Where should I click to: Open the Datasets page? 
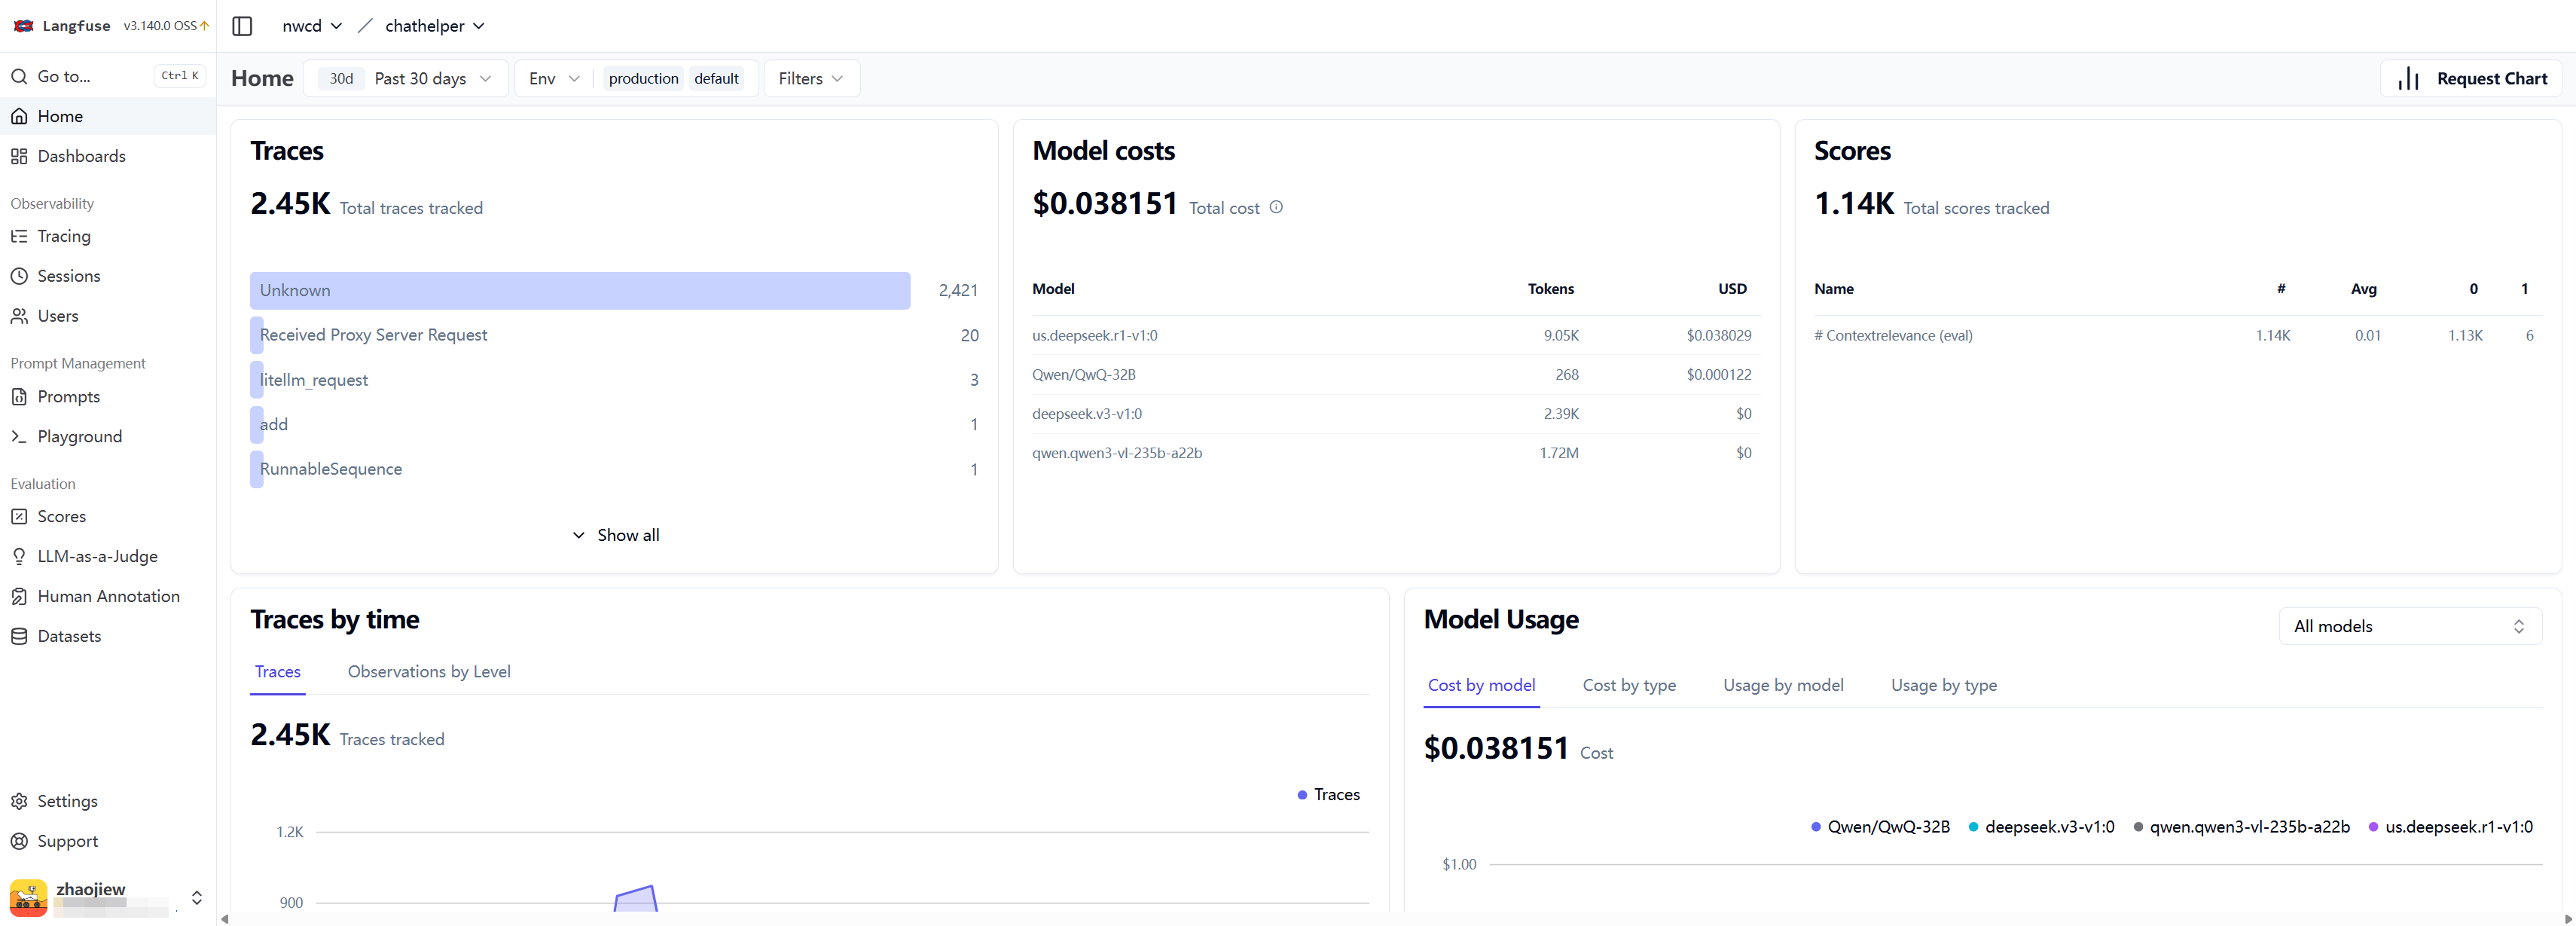coord(68,636)
